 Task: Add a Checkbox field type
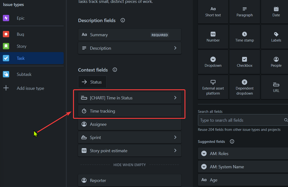point(244,62)
